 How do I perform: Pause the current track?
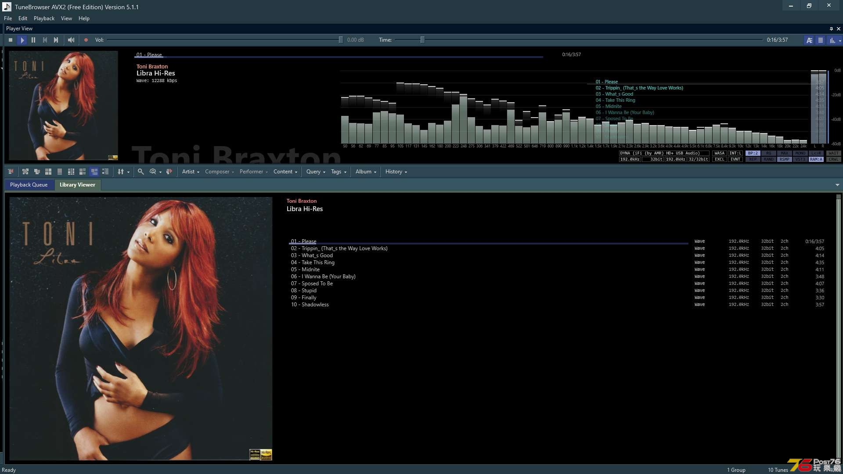pyautogui.click(x=33, y=40)
